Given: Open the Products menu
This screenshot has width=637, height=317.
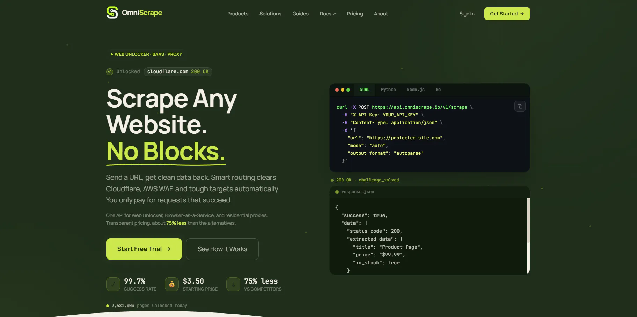Looking at the screenshot, I should [238, 14].
